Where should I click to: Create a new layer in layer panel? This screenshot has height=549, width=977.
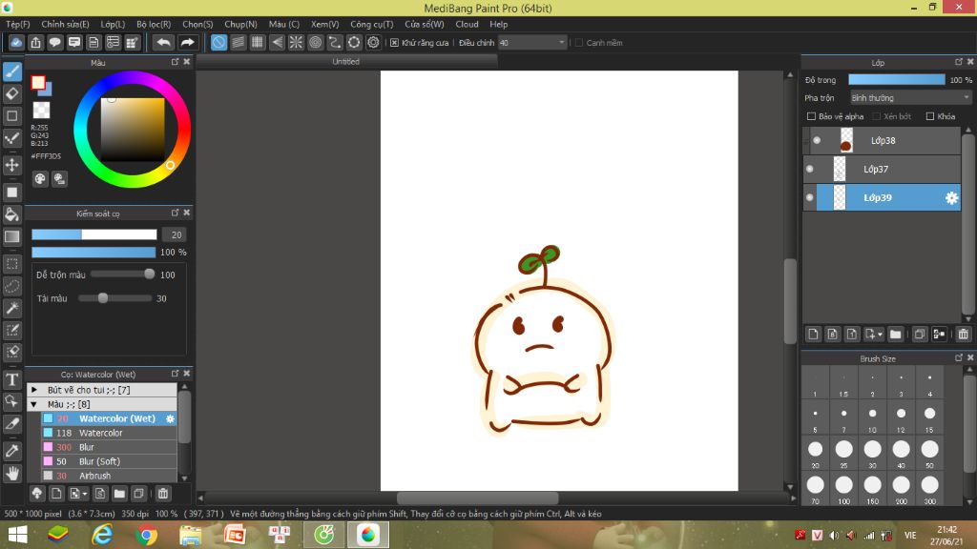813,335
